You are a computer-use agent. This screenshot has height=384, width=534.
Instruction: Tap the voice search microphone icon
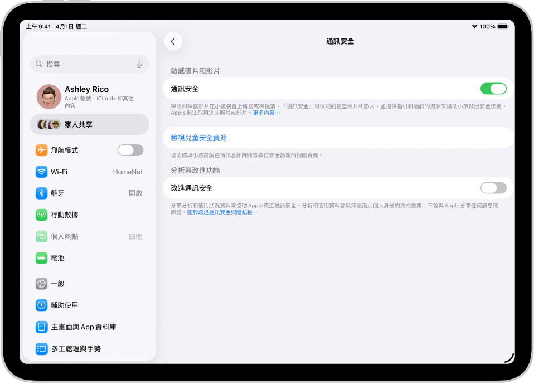(x=139, y=64)
